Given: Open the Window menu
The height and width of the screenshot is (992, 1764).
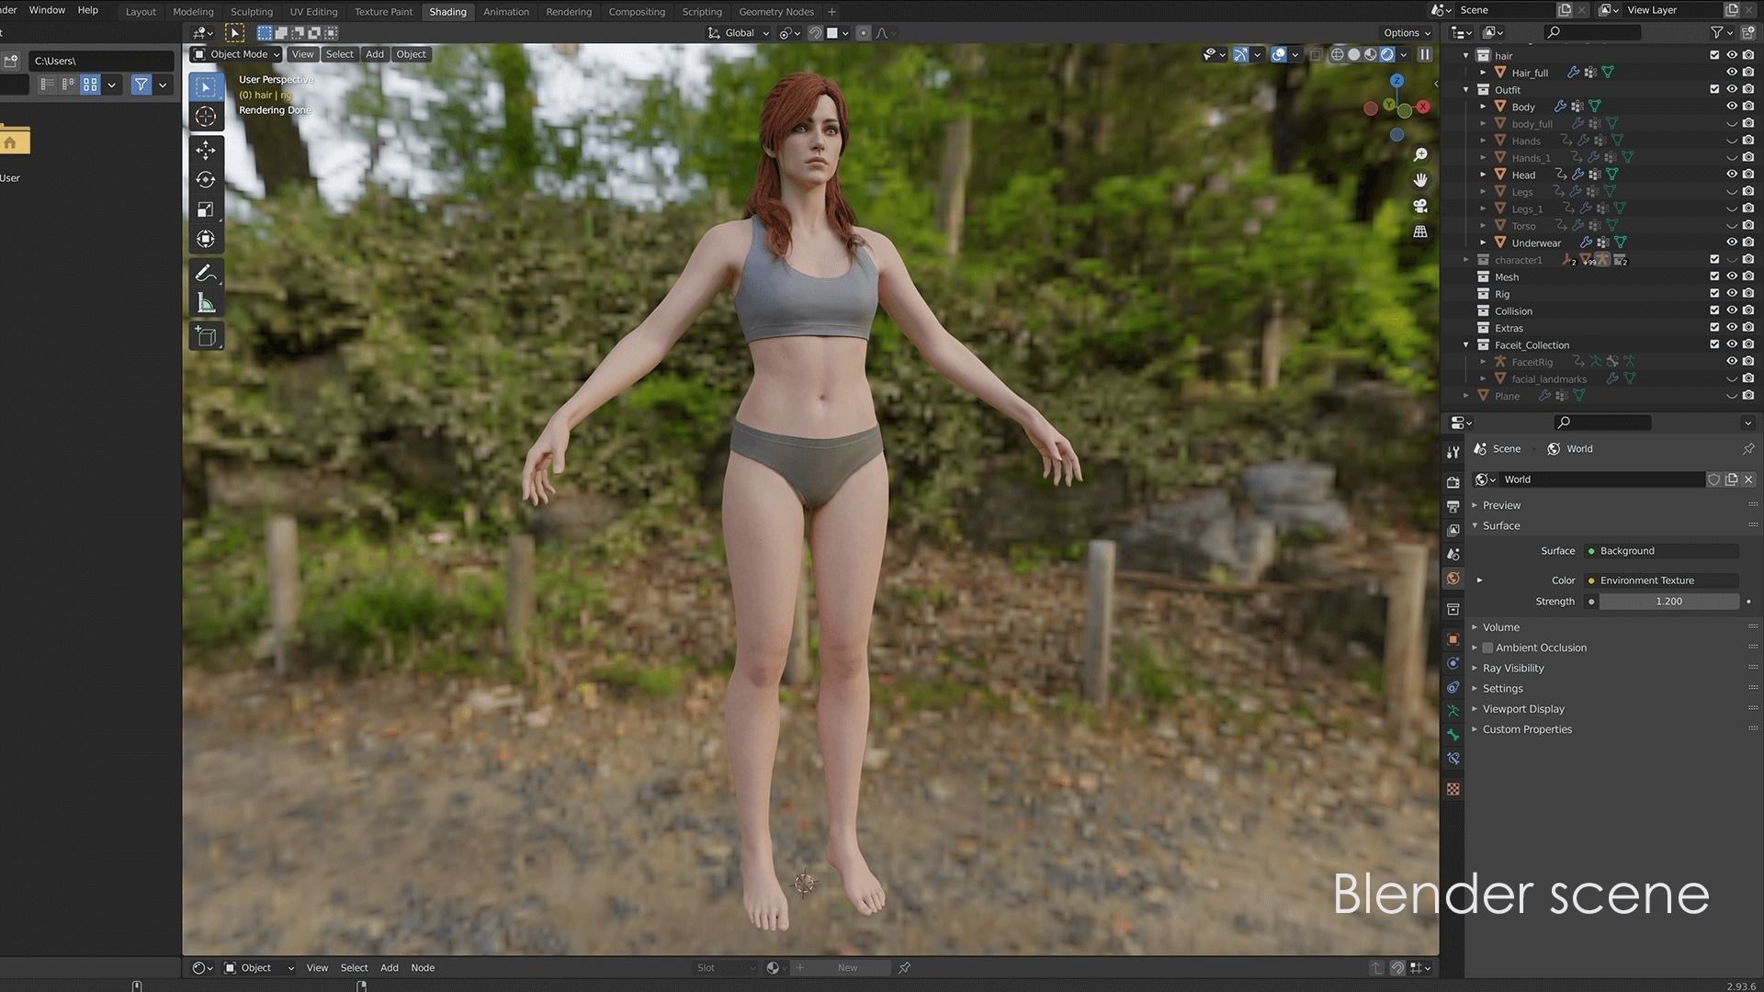Looking at the screenshot, I should pyautogui.click(x=47, y=10).
